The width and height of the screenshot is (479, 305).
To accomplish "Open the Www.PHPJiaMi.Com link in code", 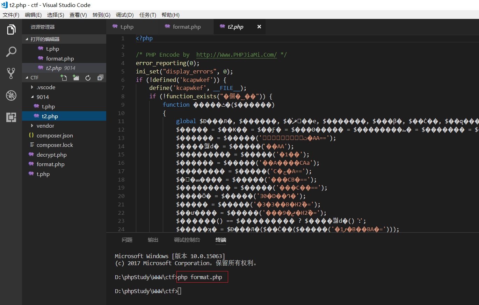I will point(237,55).
